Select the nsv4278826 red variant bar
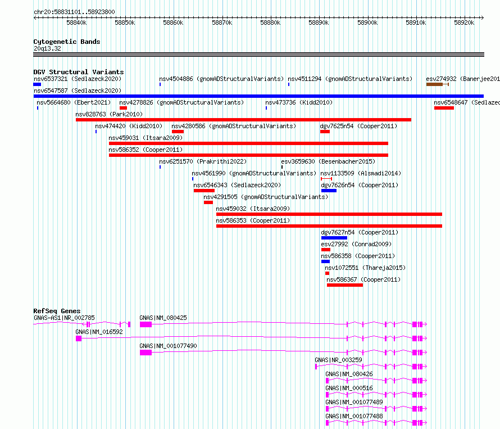This screenshot has width=500, height=429. tap(123, 108)
